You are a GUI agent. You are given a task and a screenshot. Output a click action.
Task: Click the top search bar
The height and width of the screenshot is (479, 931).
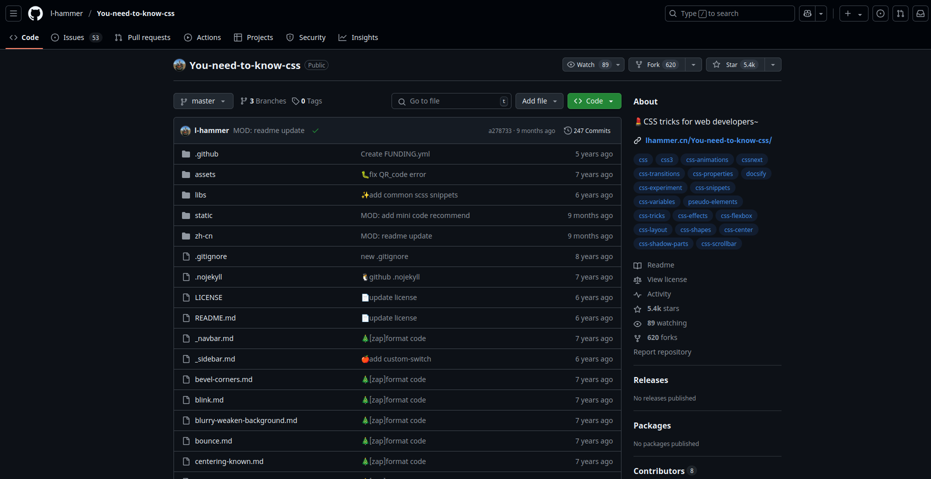pyautogui.click(x=729, y=13)
